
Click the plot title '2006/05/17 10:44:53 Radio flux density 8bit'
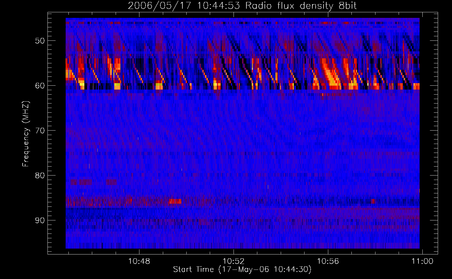tap(242, 6)
